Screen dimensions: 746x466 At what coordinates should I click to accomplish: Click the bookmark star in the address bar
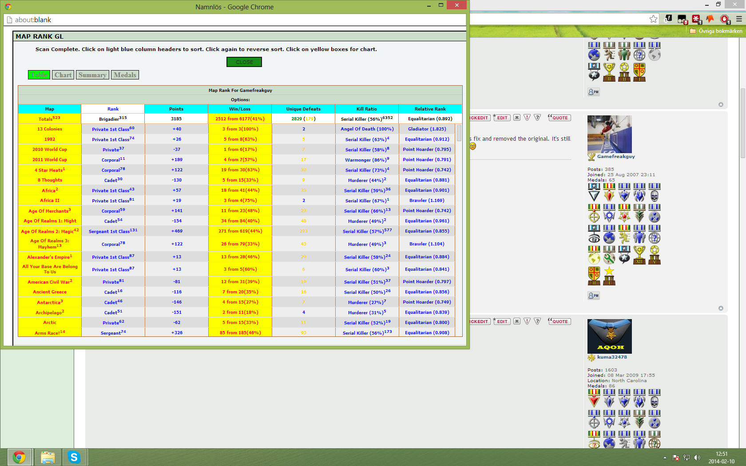[653, 19]
